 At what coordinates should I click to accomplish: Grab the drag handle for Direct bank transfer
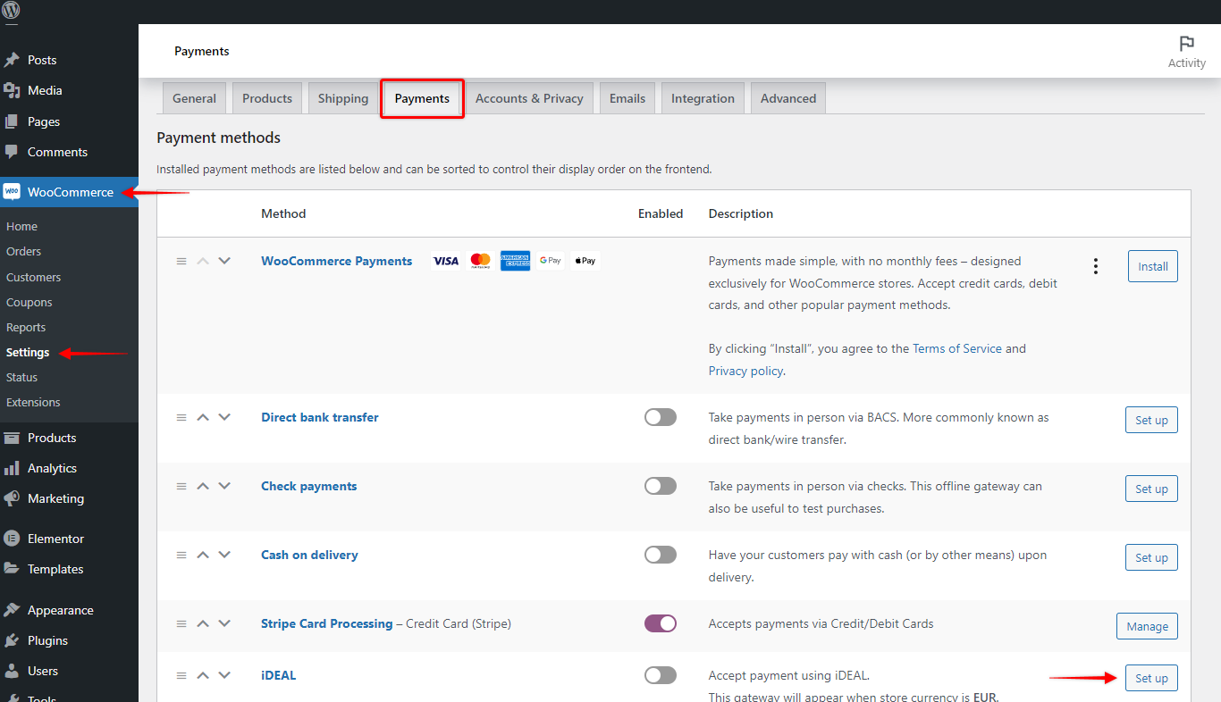tap(181, 417)
